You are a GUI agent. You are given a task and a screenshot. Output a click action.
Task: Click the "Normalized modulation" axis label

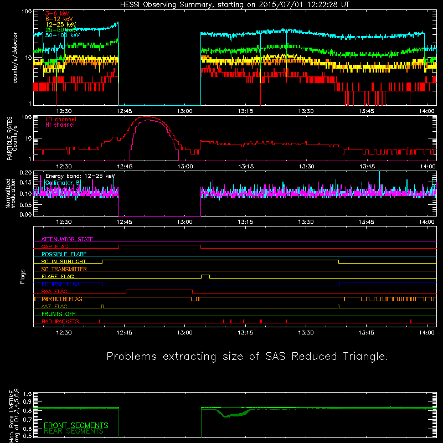coord(11,193)
